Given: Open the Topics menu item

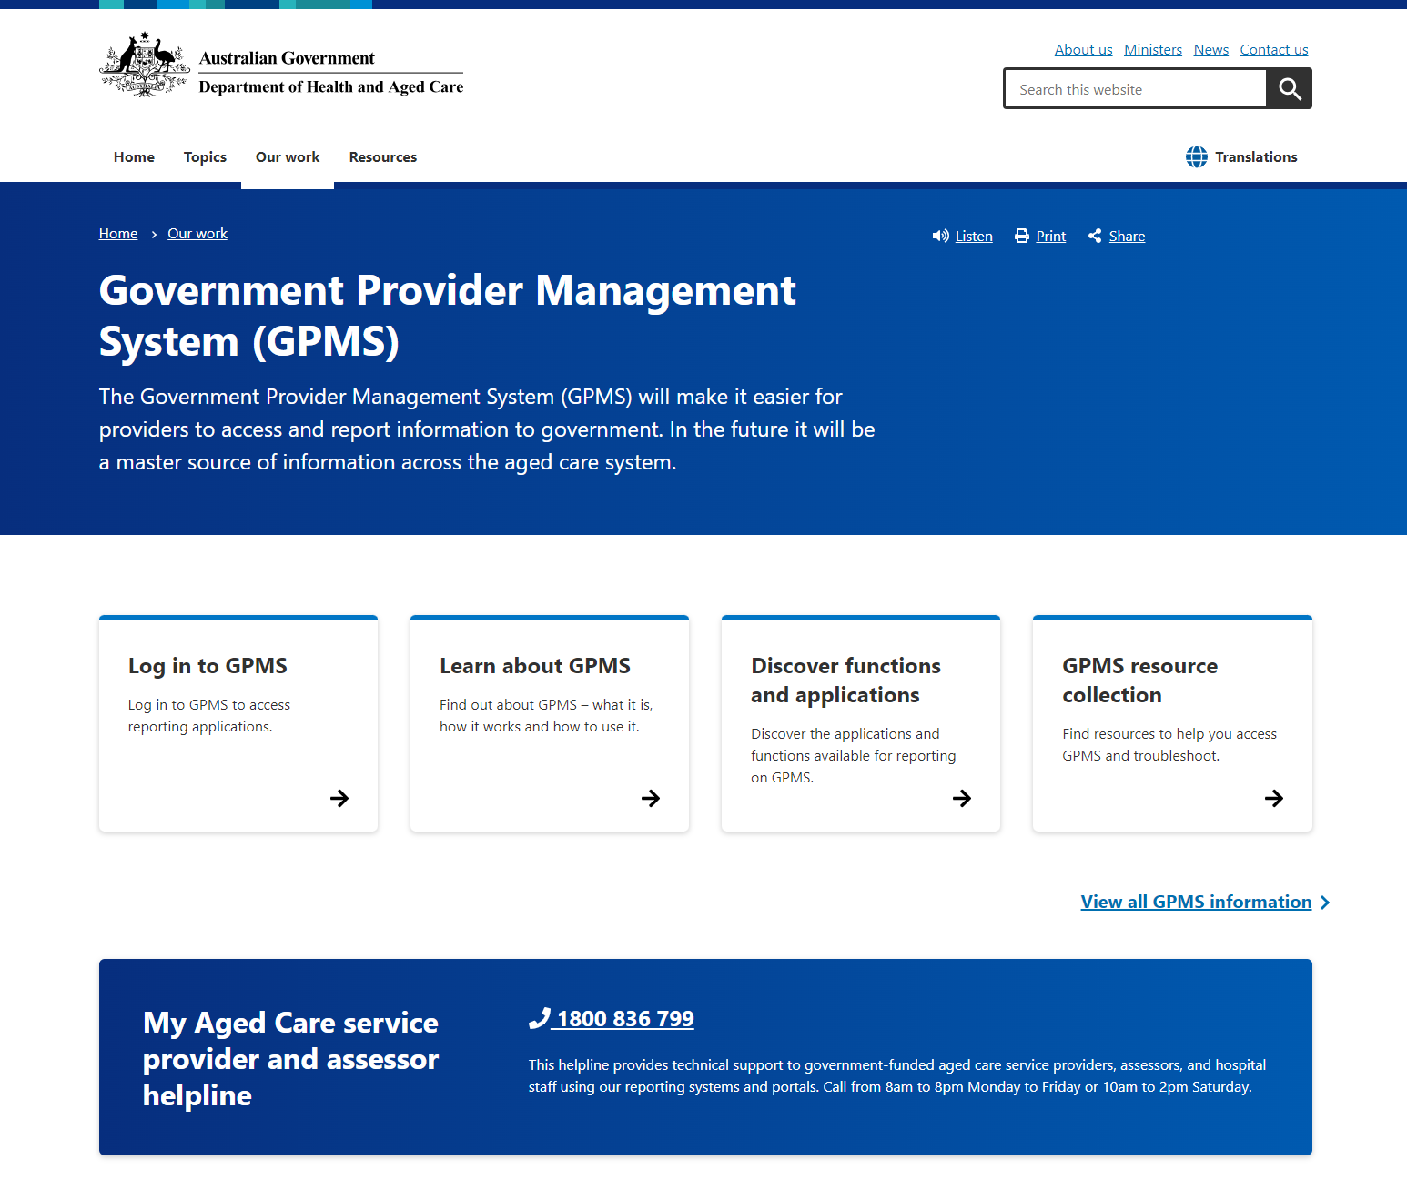Looking at the screenshot, I should tap(205, 157).
